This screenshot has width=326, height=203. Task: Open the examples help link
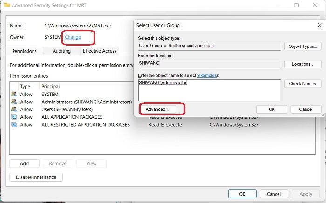point(207,75)
